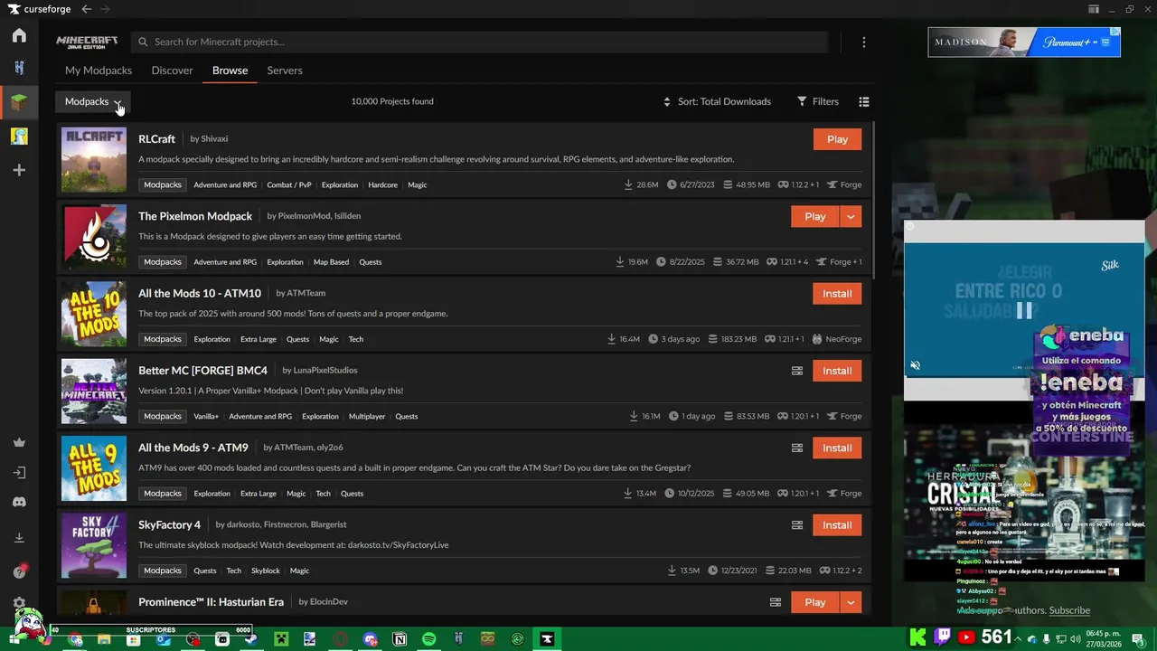
Task: Open Google Chrome from the taskbar
Action: [76, 639]
